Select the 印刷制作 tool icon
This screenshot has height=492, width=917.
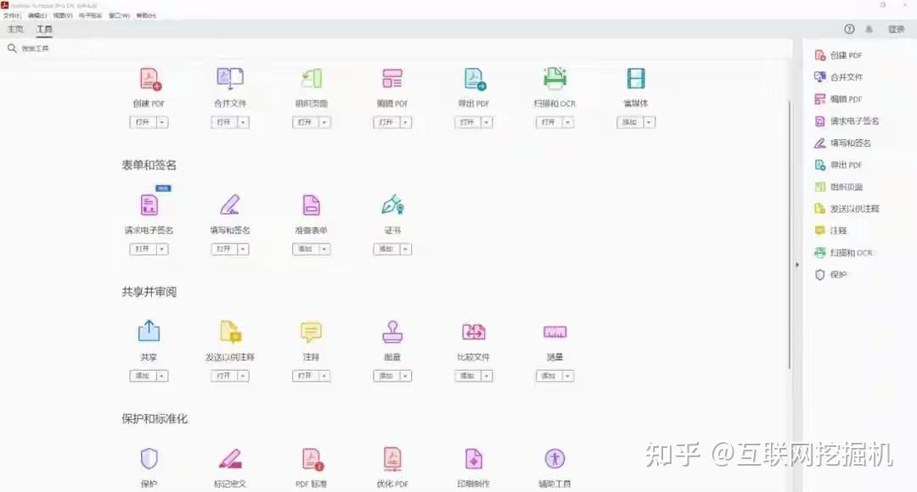point(474,459)
